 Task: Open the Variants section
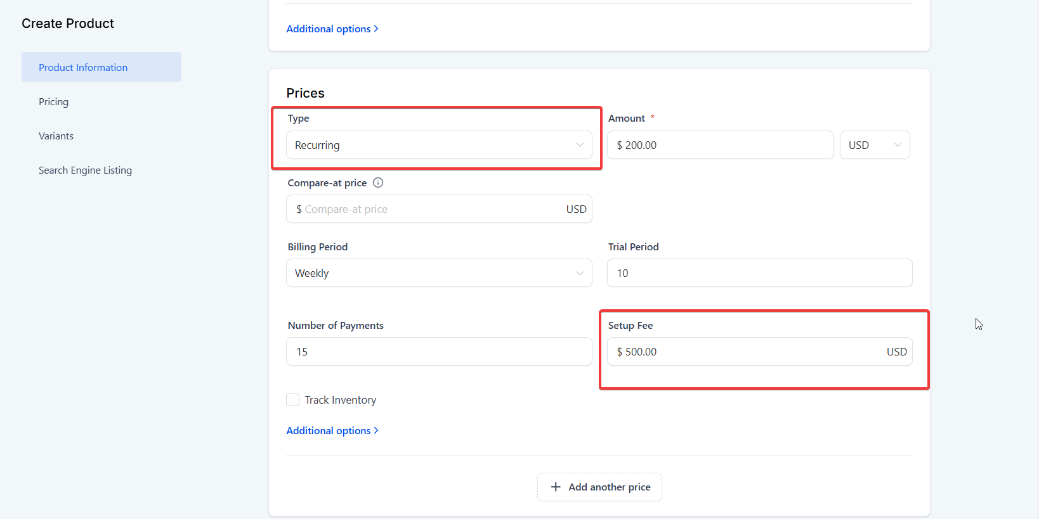pyautogui.click(x=56, y=136)
